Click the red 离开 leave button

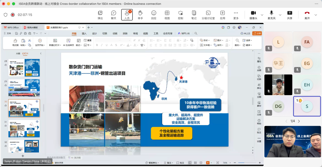tap(307, 15)
